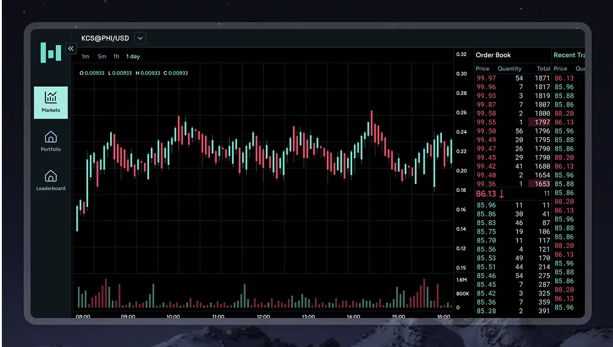Select the 85.96 bid price in Order Book
Image resolution: width=613 pixels, height=347 pixels.
(x=486, y=205)
